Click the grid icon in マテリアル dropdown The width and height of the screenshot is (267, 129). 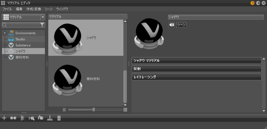click(6, 17)
